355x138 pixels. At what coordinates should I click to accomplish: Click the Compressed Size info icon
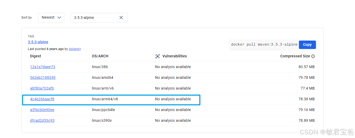tap(313, 56)
